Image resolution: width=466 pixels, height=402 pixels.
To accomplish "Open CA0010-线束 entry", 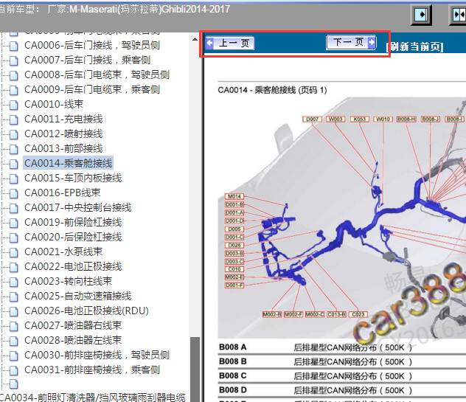I will pos(54,104).
